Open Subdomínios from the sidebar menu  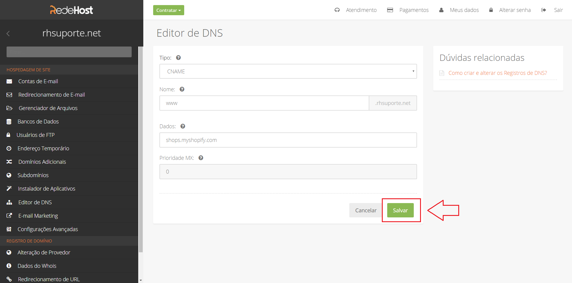[33, 175]
